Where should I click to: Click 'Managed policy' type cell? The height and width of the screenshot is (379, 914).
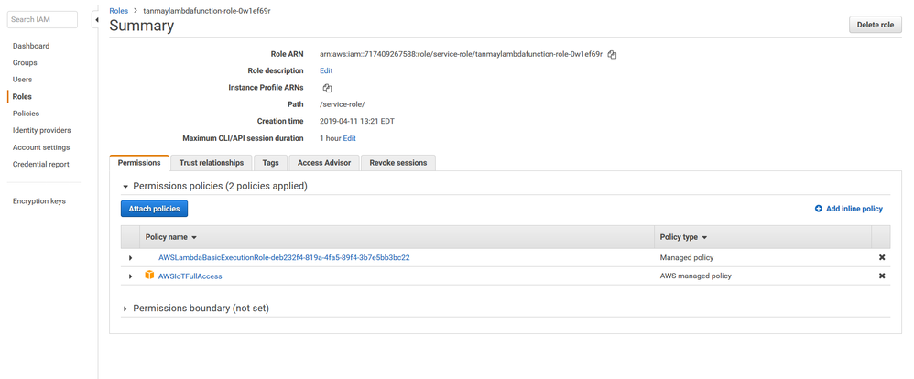(x=686, y=258)
